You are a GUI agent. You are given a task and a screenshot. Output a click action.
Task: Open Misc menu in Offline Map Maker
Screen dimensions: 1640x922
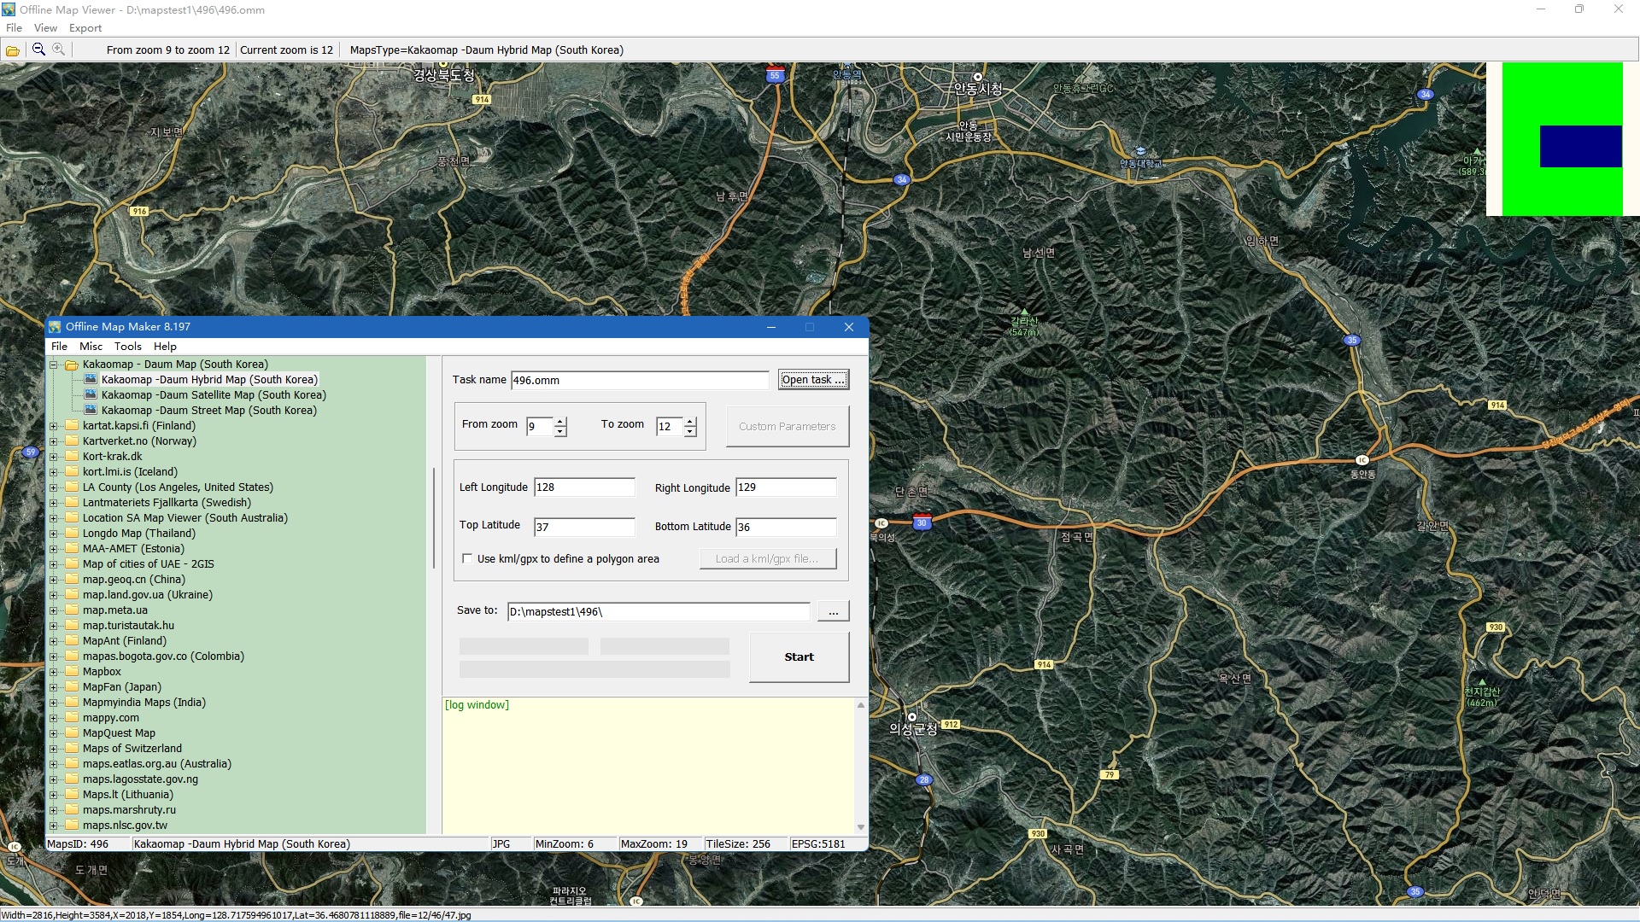click(x=91, y=347)
